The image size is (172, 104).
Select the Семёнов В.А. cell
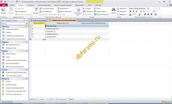tap(64, 34)
